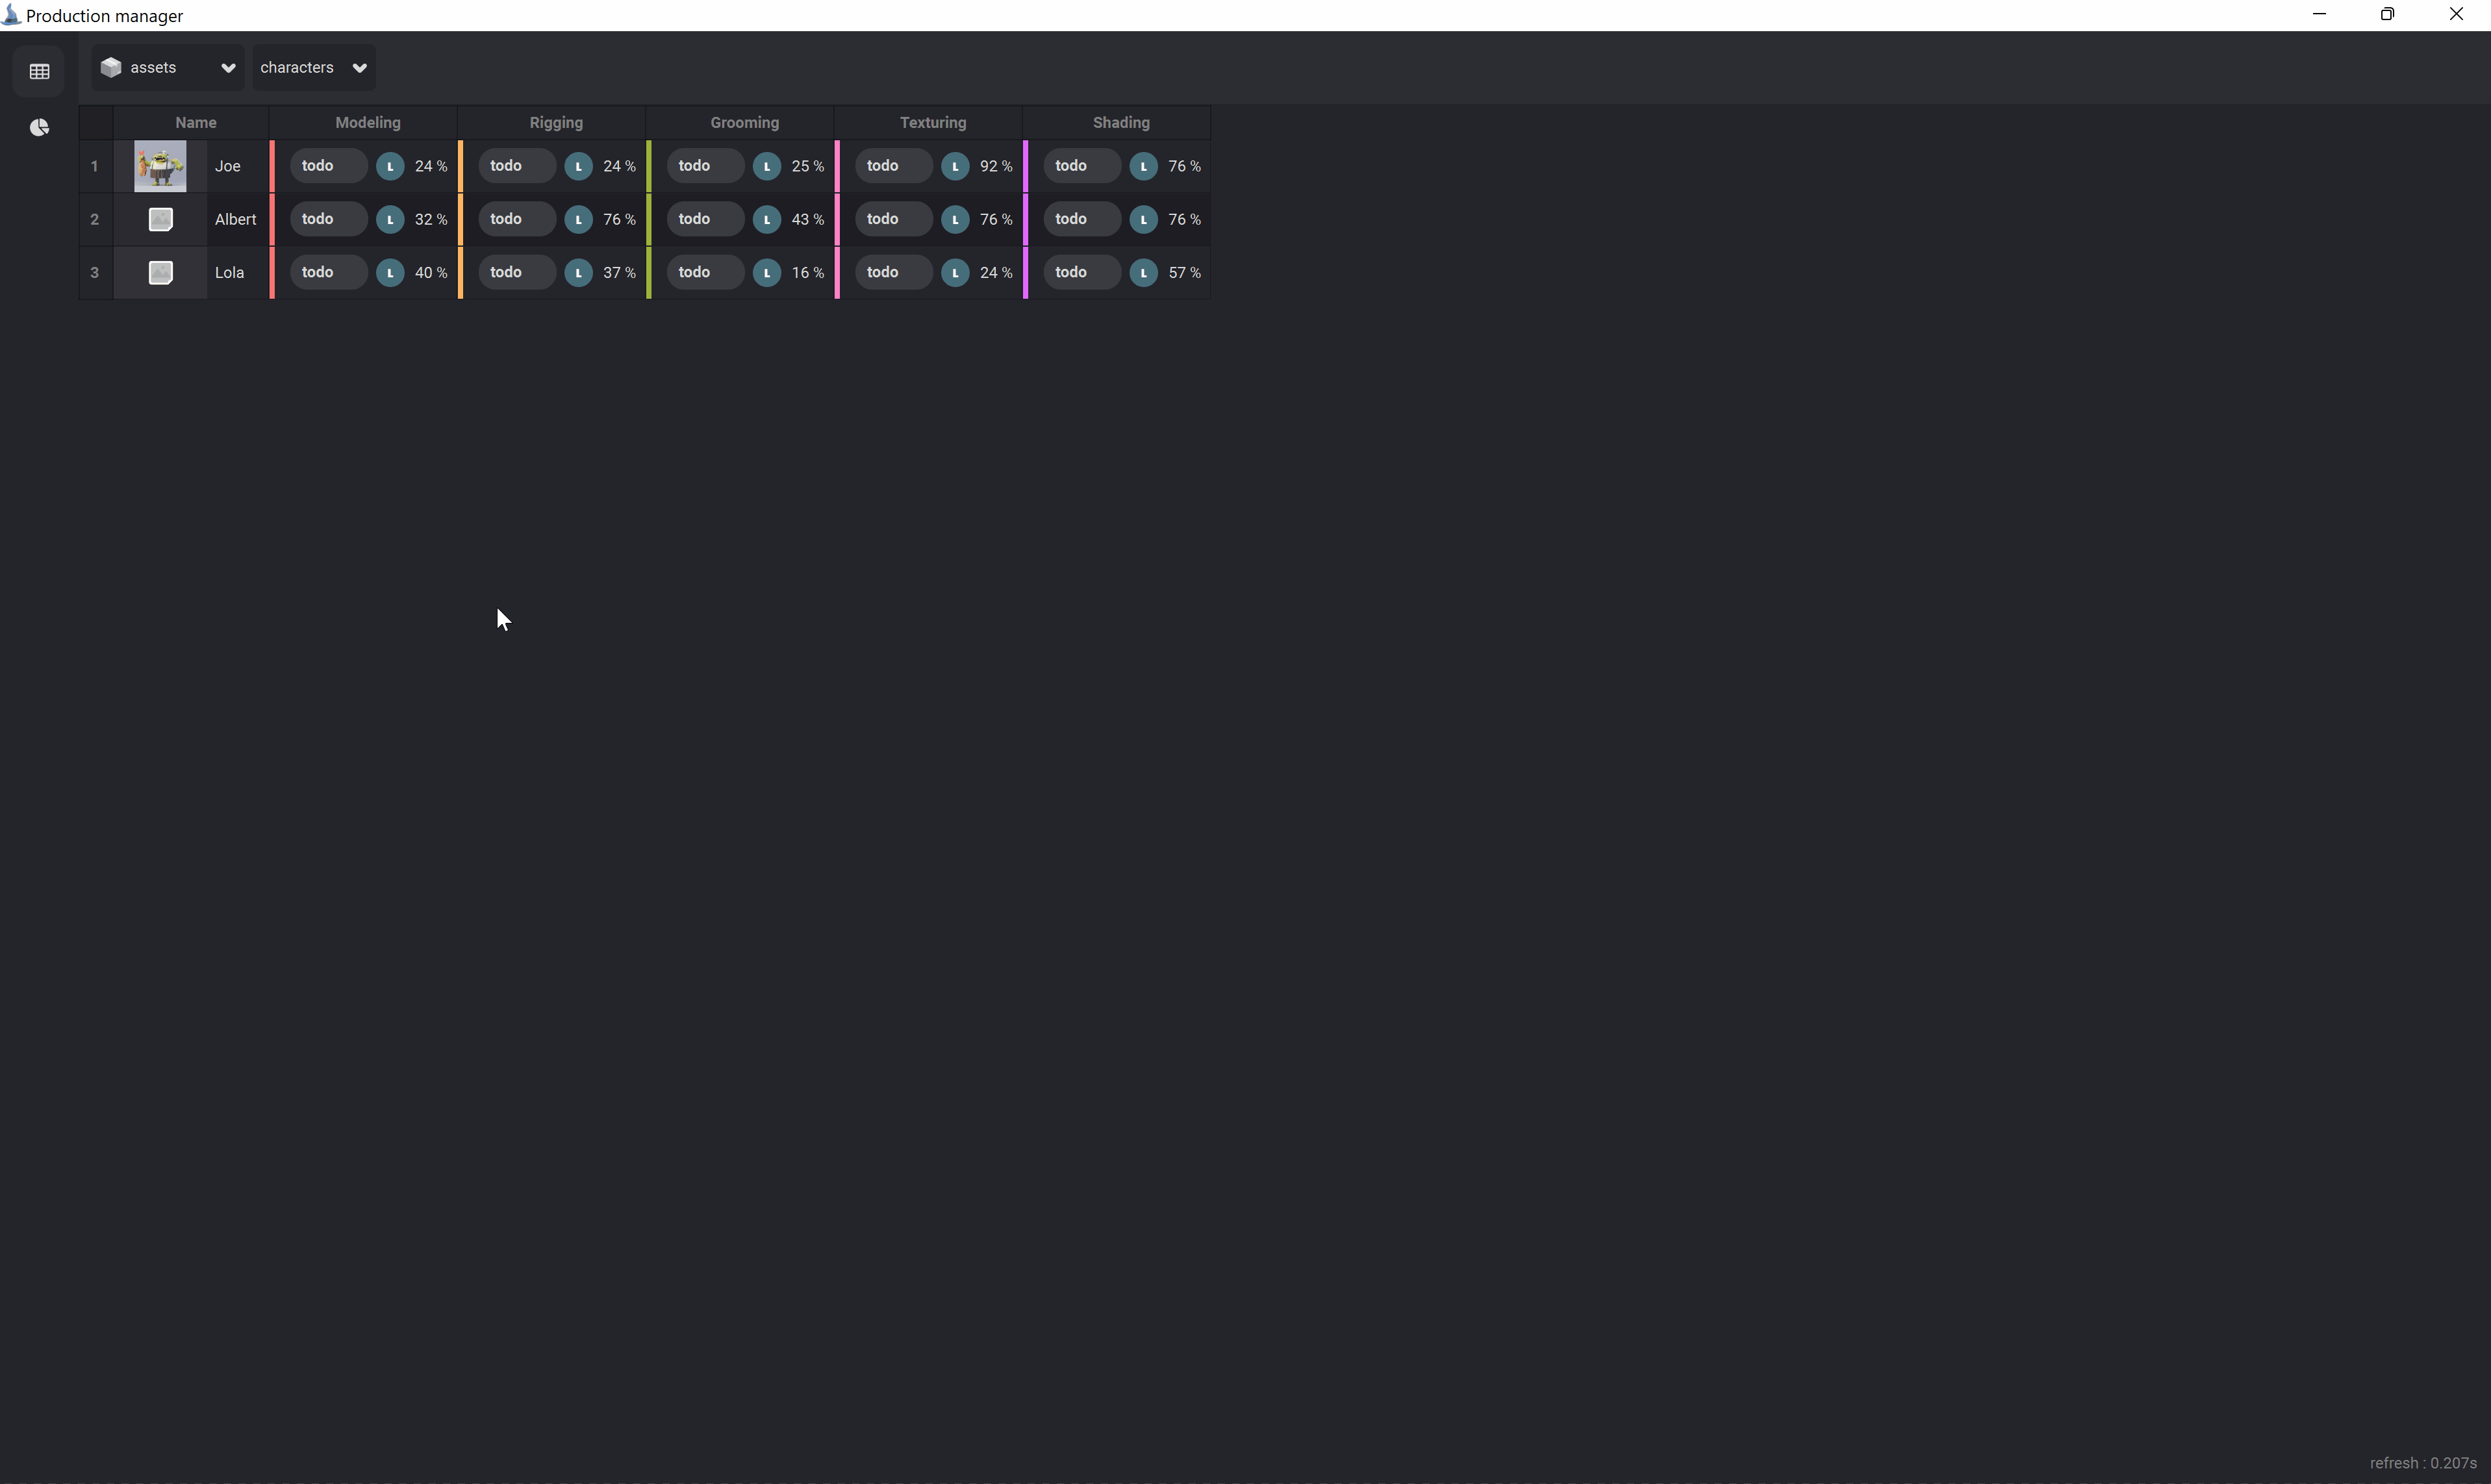Click Lola's Texturing todo status
Screen dimensions: 2491x1484
[x=893, y=272]
